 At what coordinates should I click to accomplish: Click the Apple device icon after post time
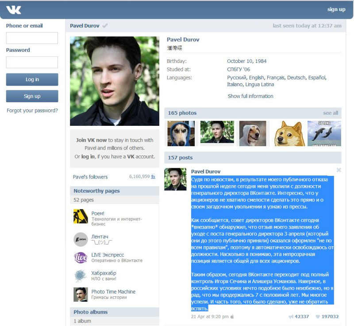[x=232, y=317]
